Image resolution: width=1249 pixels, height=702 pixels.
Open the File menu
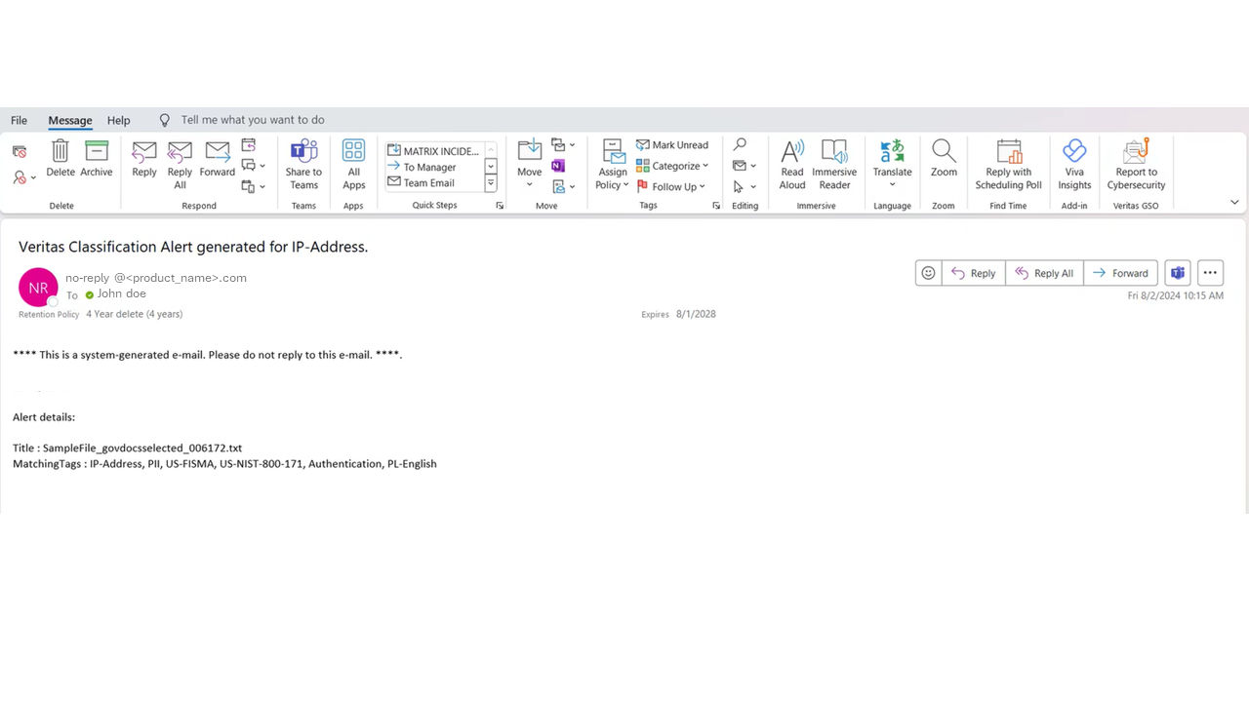tap(19, 120)
